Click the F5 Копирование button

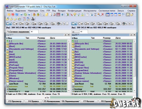(52, 101)
